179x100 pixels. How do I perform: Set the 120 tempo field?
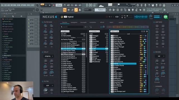point(59,5)
